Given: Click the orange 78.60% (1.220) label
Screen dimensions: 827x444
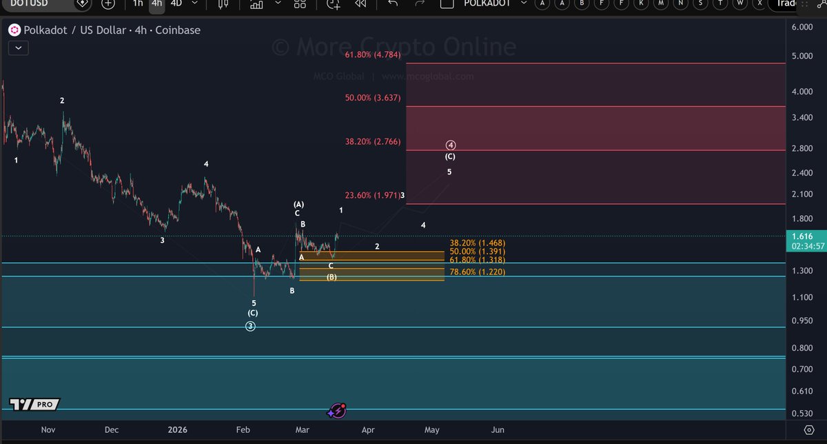Looking at the screenshot, I should (x=476, y=272).
